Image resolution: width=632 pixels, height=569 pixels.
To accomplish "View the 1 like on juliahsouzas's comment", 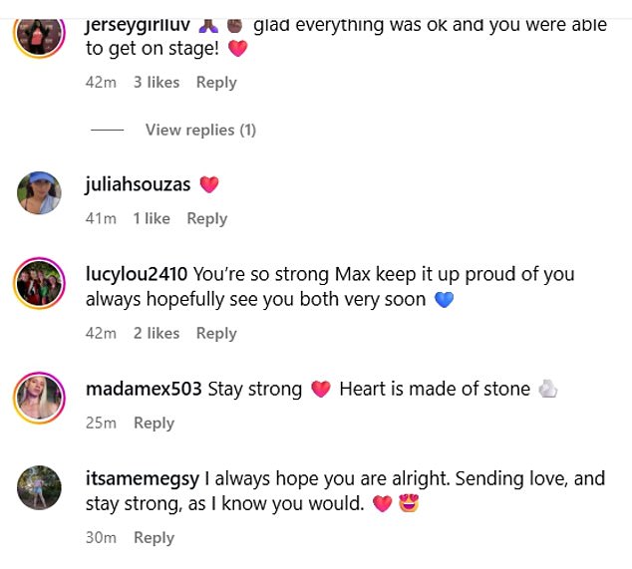I will coord(152,218).
